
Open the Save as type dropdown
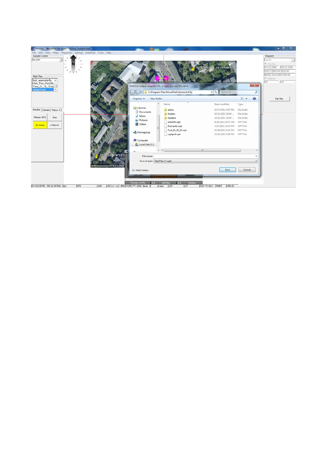pos(206,161)
